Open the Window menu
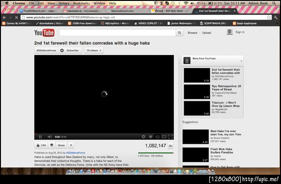Image resolution: width=281 pixels, height=184 pixels. pyautogui.click(x=99, y=3)
